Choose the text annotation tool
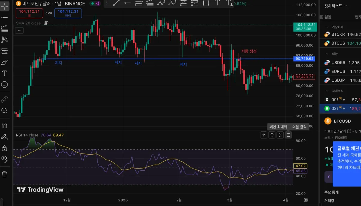The image size is (361, 206). point(5,73)
